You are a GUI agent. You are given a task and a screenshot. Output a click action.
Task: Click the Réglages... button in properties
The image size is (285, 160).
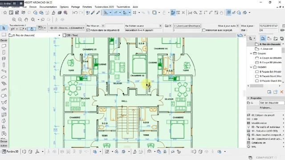pos(265,108)
